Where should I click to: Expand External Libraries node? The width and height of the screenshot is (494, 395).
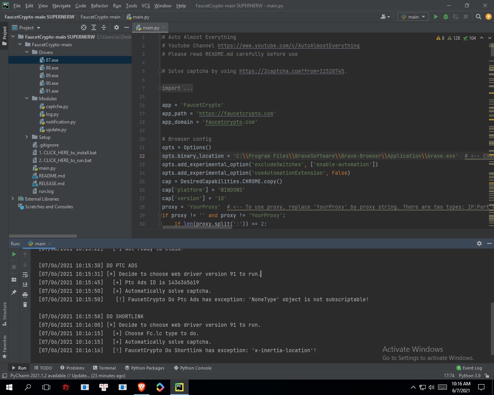pyautogui.click(x=13, y=199)
